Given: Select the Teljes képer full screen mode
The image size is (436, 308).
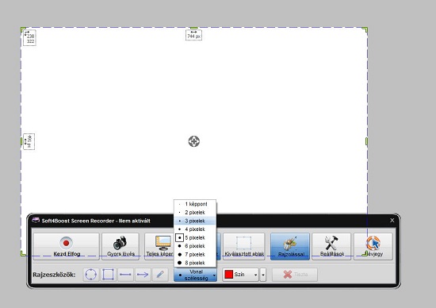Looking at the screenshot, I should click(159, 246).
